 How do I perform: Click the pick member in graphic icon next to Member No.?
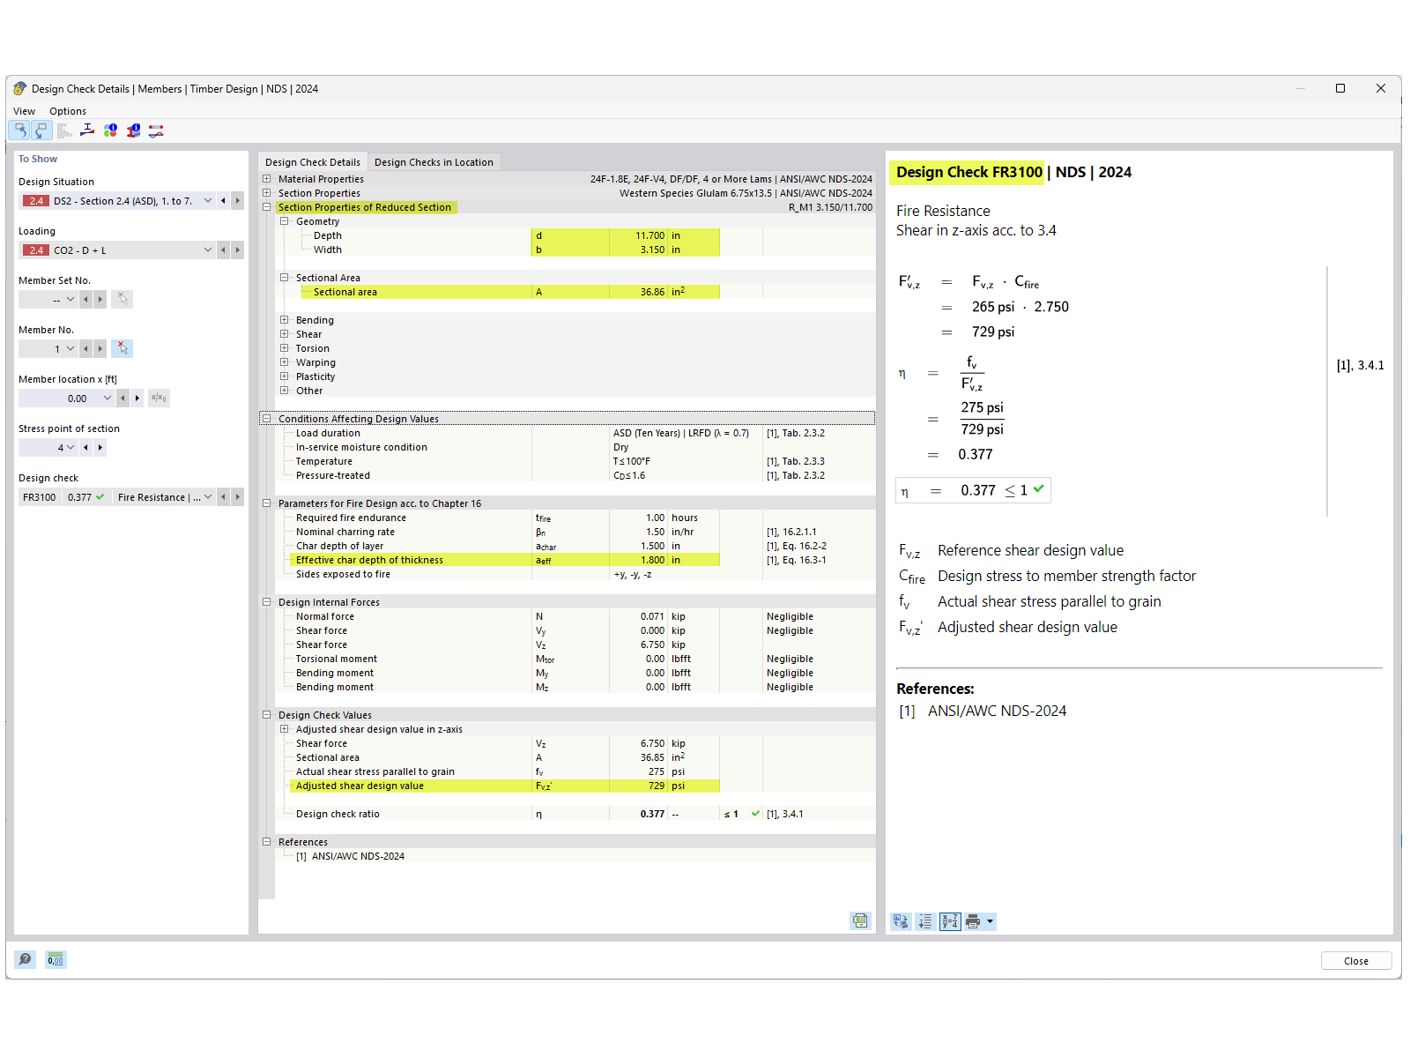coord(122,349)
